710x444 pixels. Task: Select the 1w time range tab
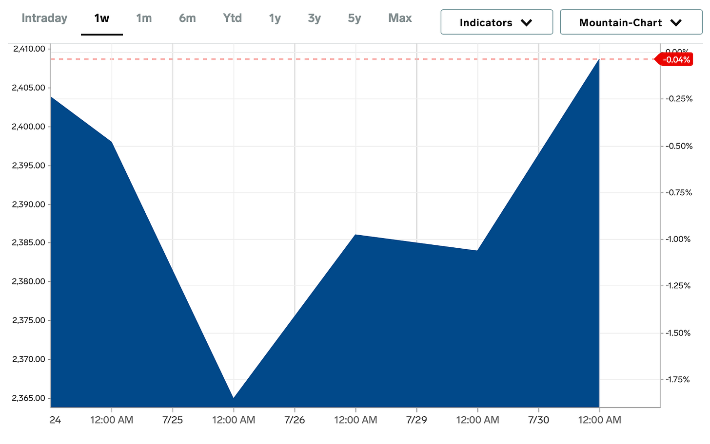102,18
